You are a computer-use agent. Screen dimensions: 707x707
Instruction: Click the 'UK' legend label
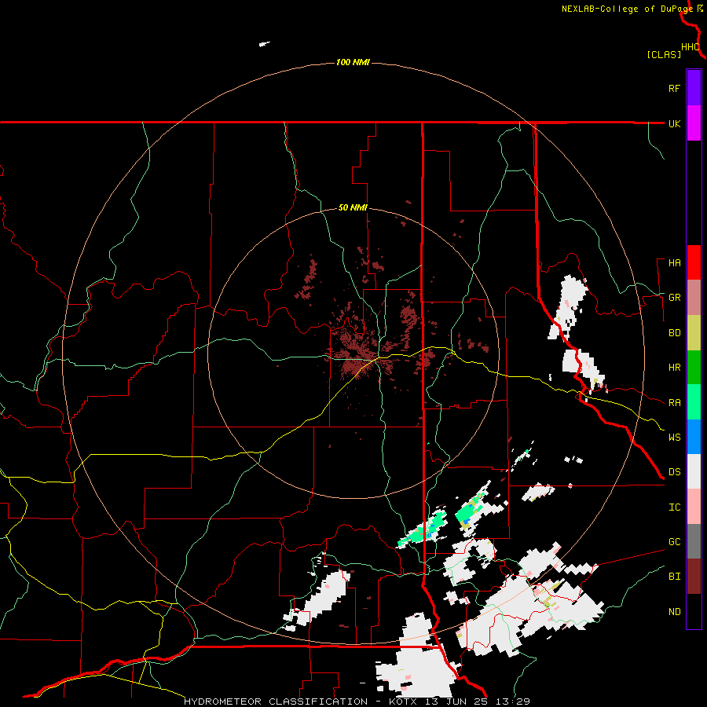pos(674,123)
